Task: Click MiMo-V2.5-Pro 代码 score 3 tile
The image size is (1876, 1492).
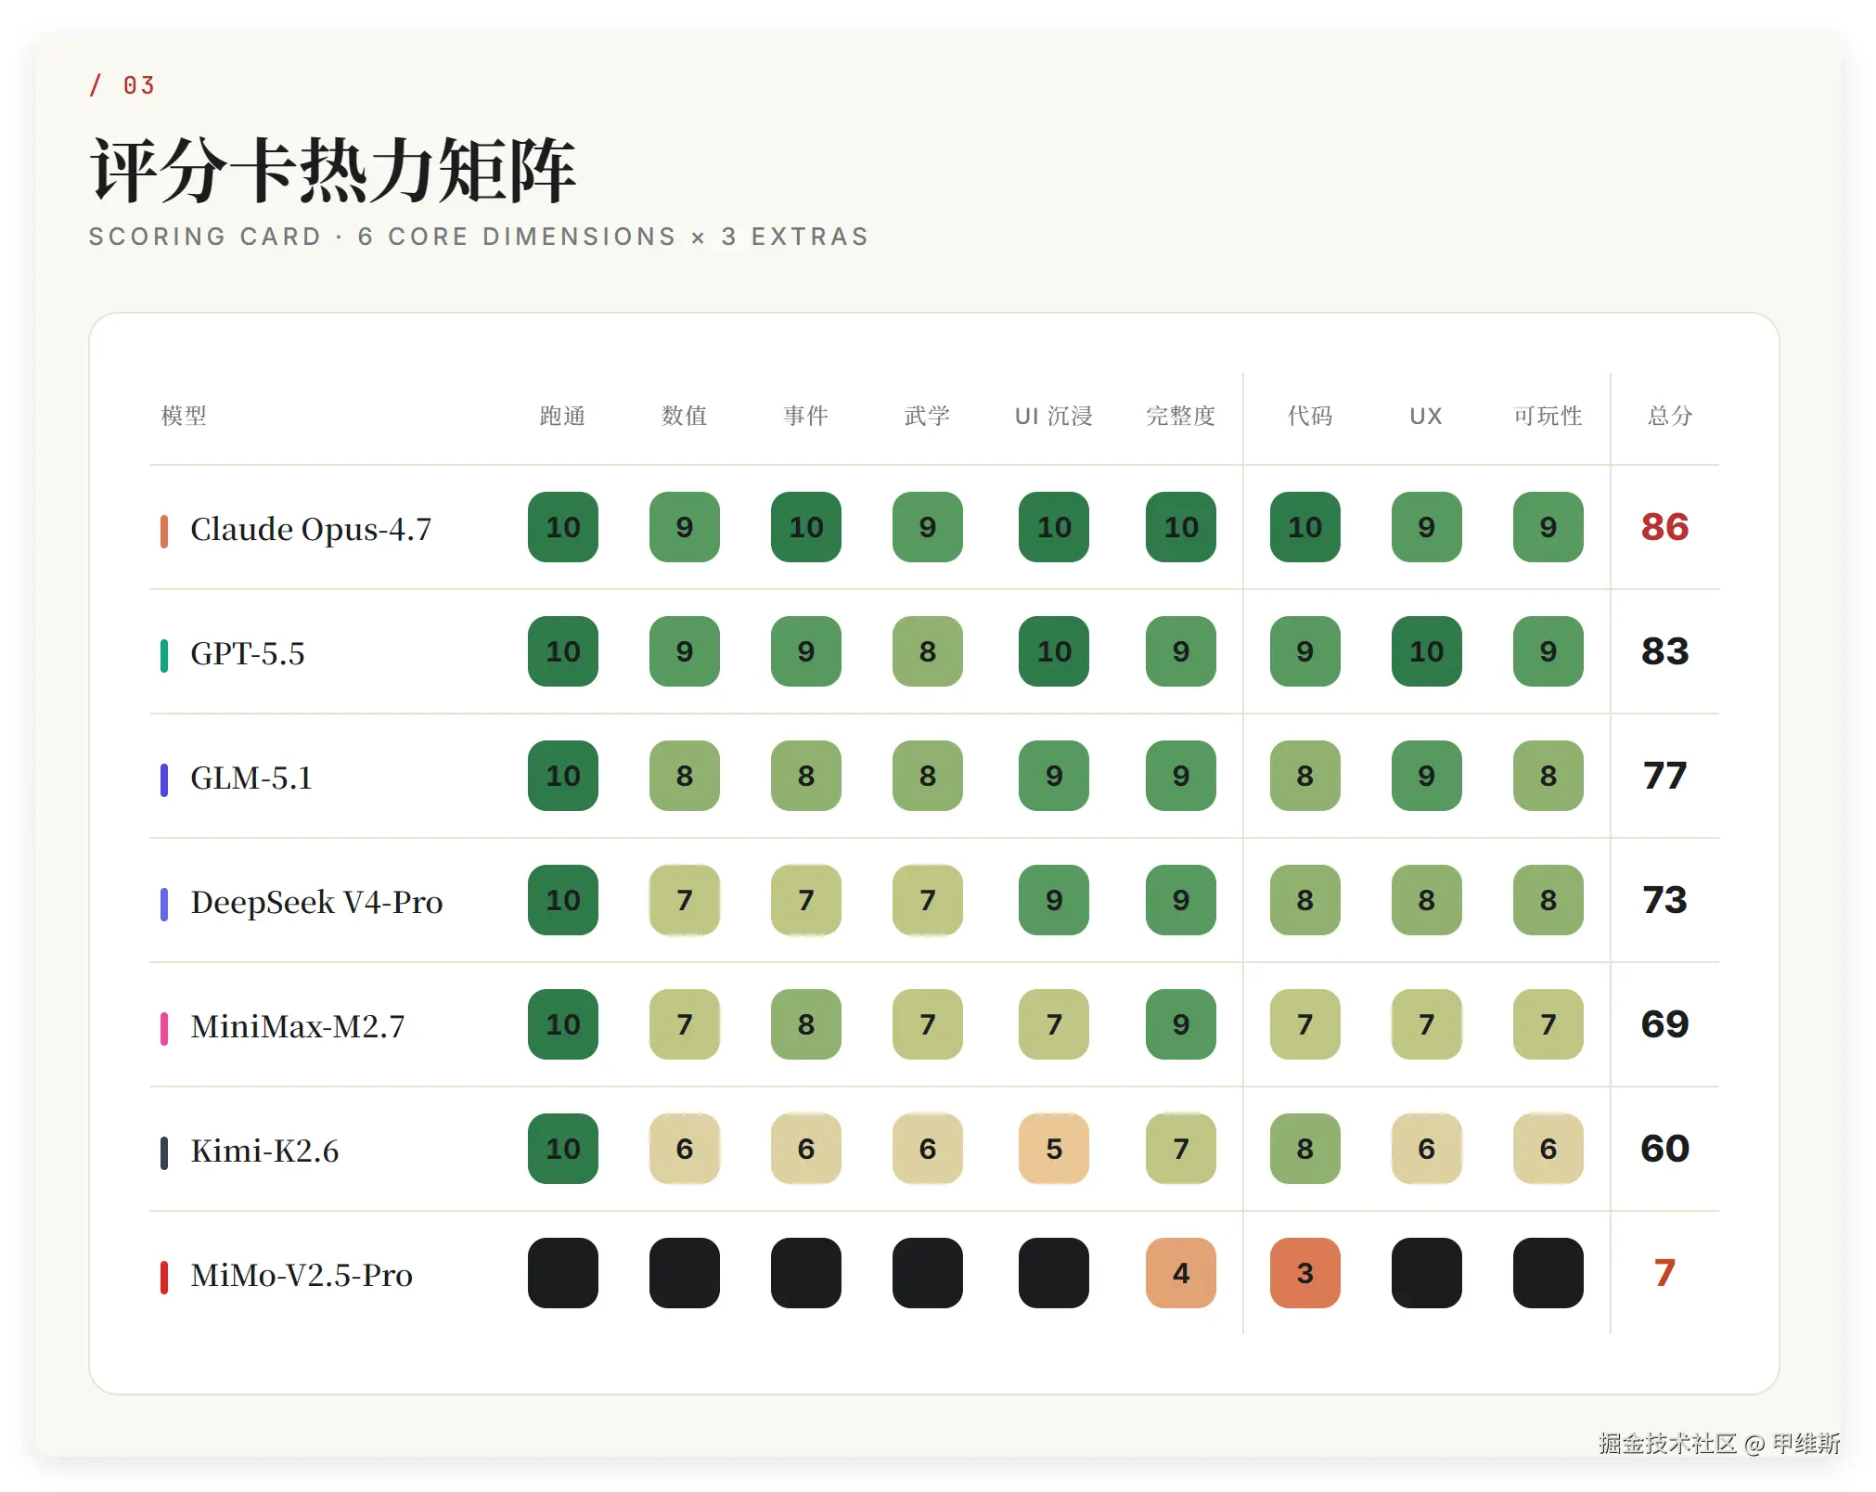Action: (1305, 1273)
